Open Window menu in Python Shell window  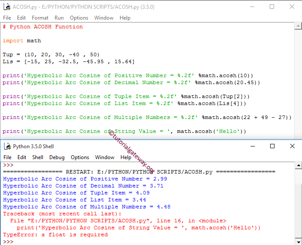pyautogui.click(x=105, y=157)
